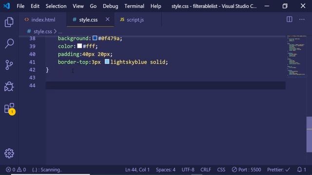
Task: Go to line via Ln 44, Col 1
Action: click(137, 170)
